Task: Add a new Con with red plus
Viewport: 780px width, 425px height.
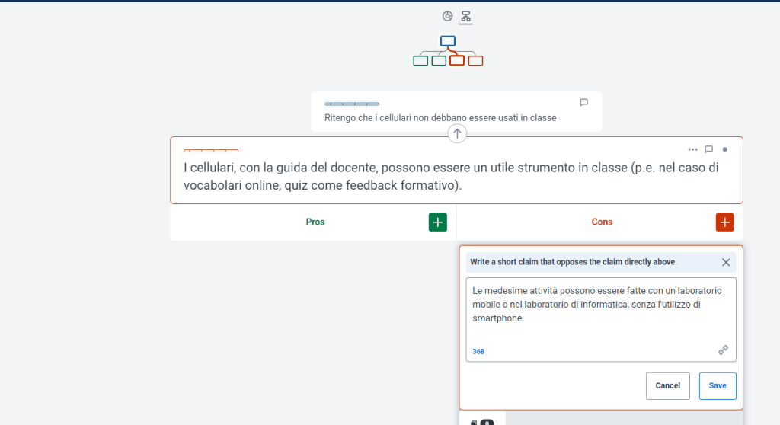Action: pos(724,222)
